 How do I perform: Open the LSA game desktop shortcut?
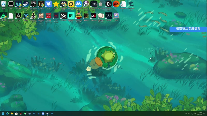tap(109, 16)
